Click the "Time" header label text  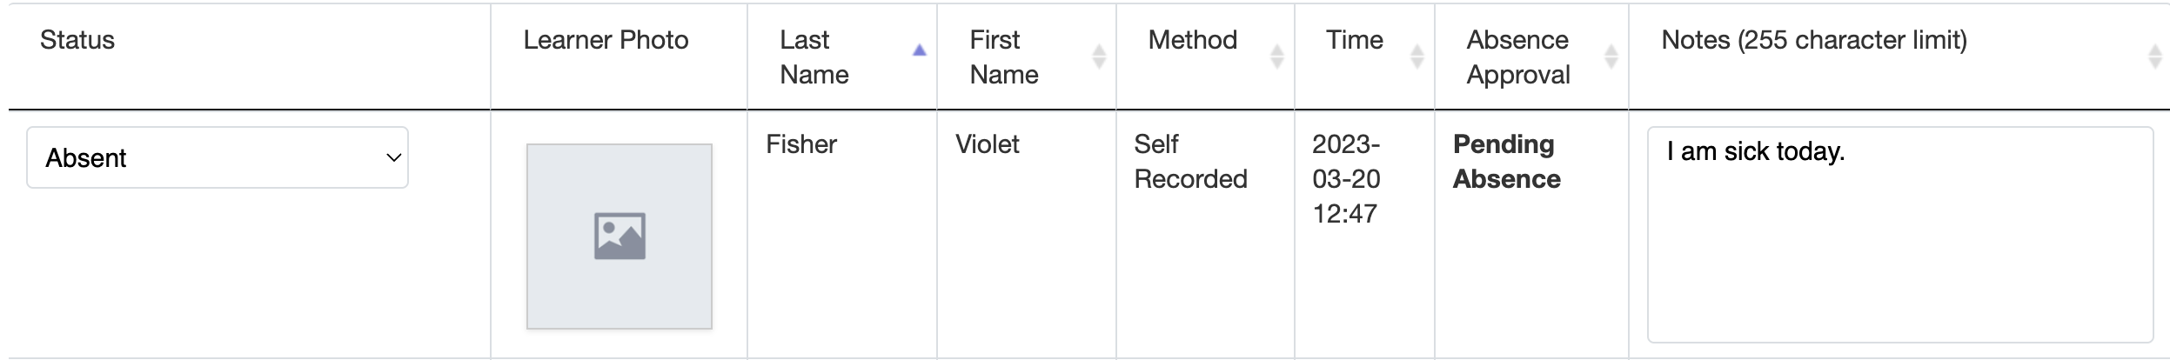point(1354,40)
